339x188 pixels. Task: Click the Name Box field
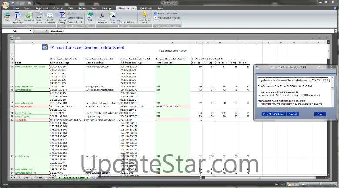pos(16,31)
